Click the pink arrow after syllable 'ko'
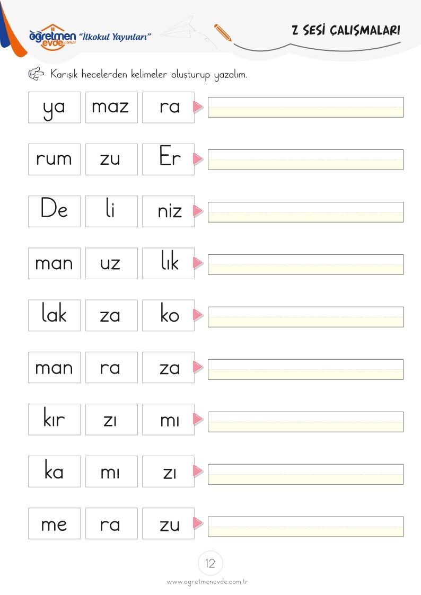This screenshot has width=421, height=595. [198, 315]
